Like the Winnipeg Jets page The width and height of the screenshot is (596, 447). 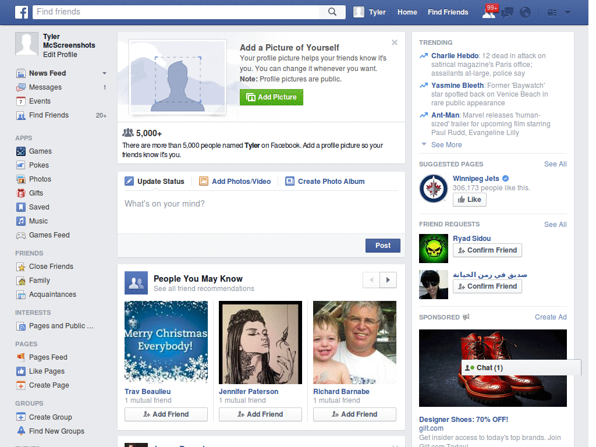(470, 200)
